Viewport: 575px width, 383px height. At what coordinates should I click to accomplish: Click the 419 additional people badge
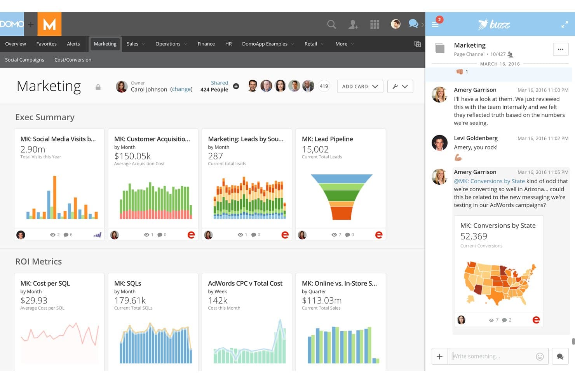click(324, 86)
